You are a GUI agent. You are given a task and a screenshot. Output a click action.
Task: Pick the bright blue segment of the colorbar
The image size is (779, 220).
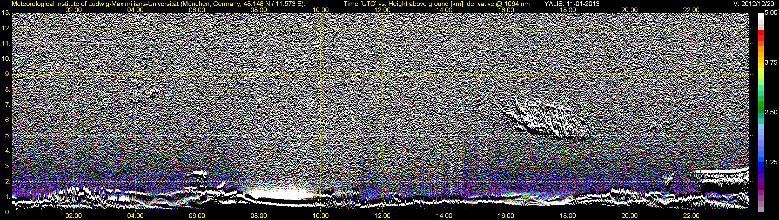pyautogui.click(x=761, y=160)
